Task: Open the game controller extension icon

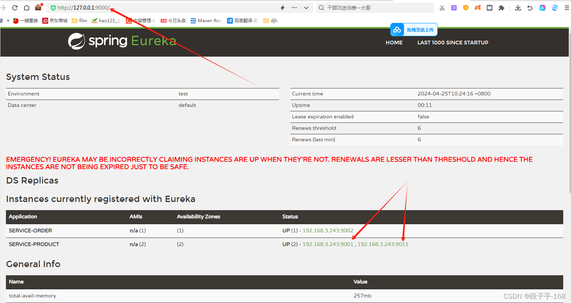Action: [478, 8]
